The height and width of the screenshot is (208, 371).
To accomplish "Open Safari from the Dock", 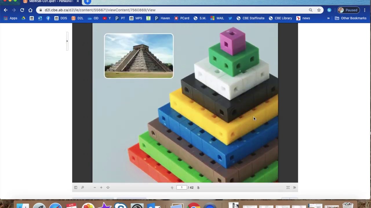I will pos(55,205).
